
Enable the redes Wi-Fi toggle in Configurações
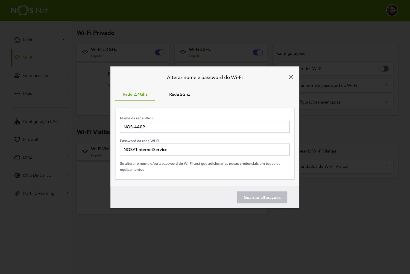(383, 69)
